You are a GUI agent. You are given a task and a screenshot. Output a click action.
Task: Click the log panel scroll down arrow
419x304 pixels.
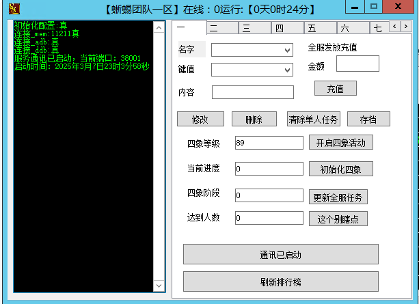tap(159, 285)
